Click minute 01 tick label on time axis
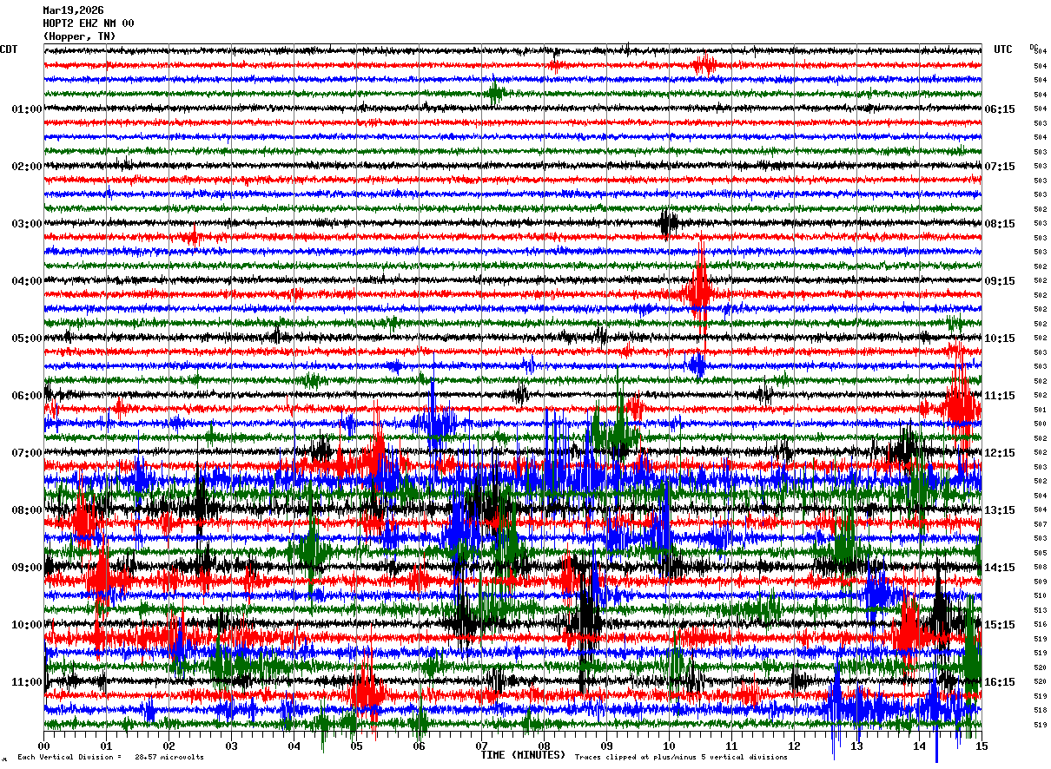 click(106, 746)
